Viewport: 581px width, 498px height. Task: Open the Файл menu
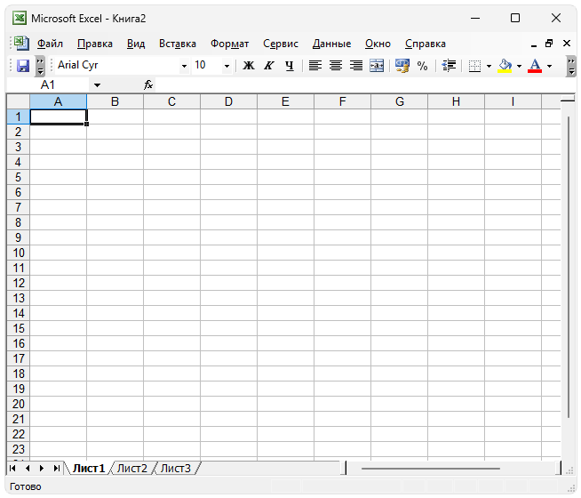pos(50,44)
